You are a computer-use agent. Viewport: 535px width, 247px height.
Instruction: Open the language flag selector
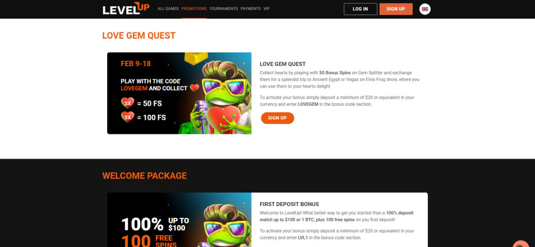tap(425, 9)
